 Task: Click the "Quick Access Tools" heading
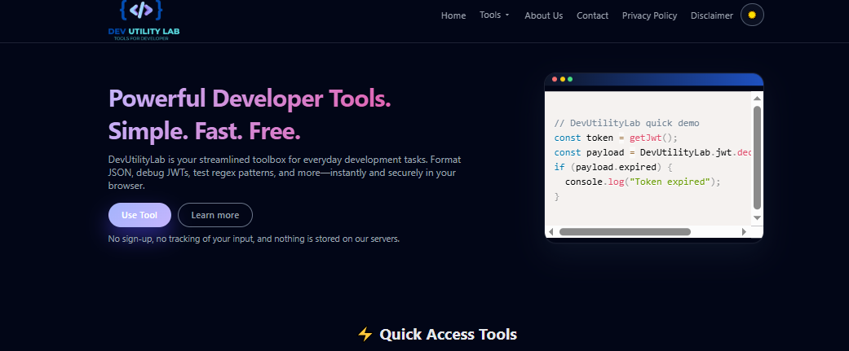pos(449,334)
